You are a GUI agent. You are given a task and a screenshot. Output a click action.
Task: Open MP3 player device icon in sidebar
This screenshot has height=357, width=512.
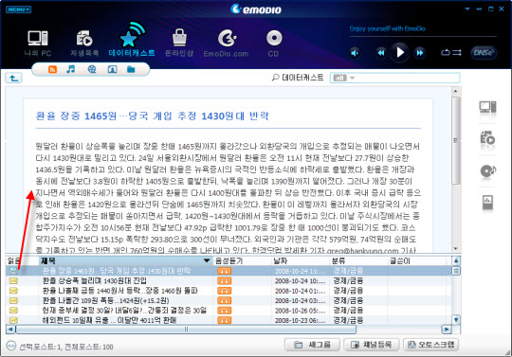(487, 202)
